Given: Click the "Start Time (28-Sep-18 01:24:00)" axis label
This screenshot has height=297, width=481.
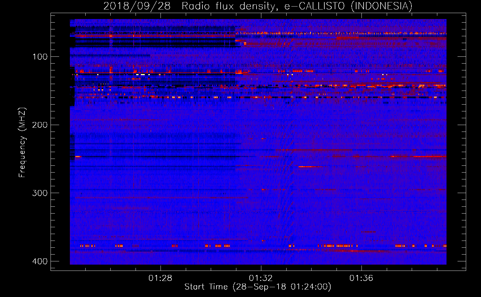Looking at the screenshot, I should coord(258,287).
